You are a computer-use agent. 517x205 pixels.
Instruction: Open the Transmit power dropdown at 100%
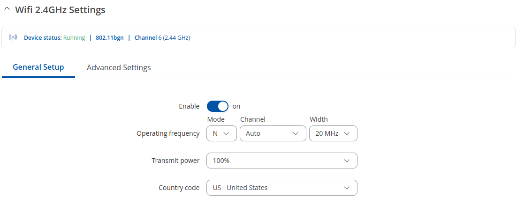(281, 161)
